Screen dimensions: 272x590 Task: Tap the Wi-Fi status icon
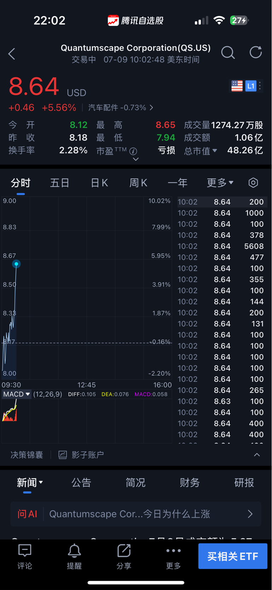click(x=219, y=21)
